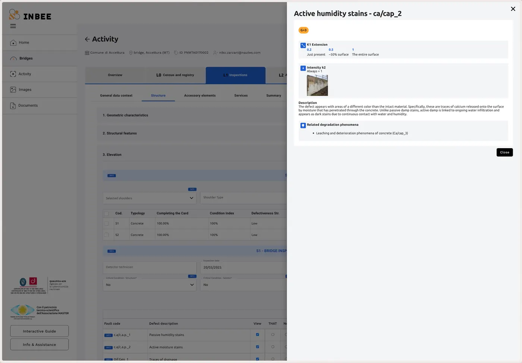
Task: Open the Accessory elements subtab
Action: [200, 96]
